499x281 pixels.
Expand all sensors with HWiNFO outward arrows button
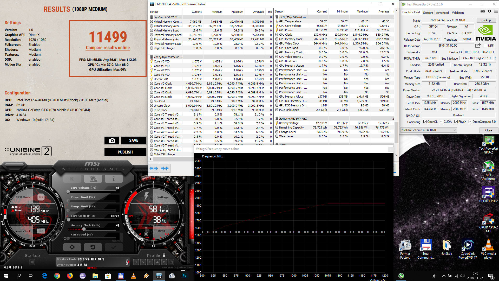point(154,168)
